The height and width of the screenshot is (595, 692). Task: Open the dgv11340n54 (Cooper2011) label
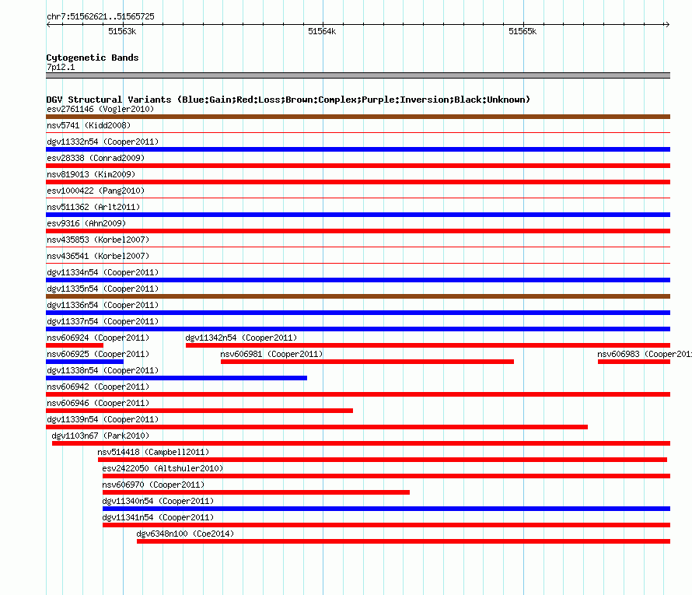point(158,501)
